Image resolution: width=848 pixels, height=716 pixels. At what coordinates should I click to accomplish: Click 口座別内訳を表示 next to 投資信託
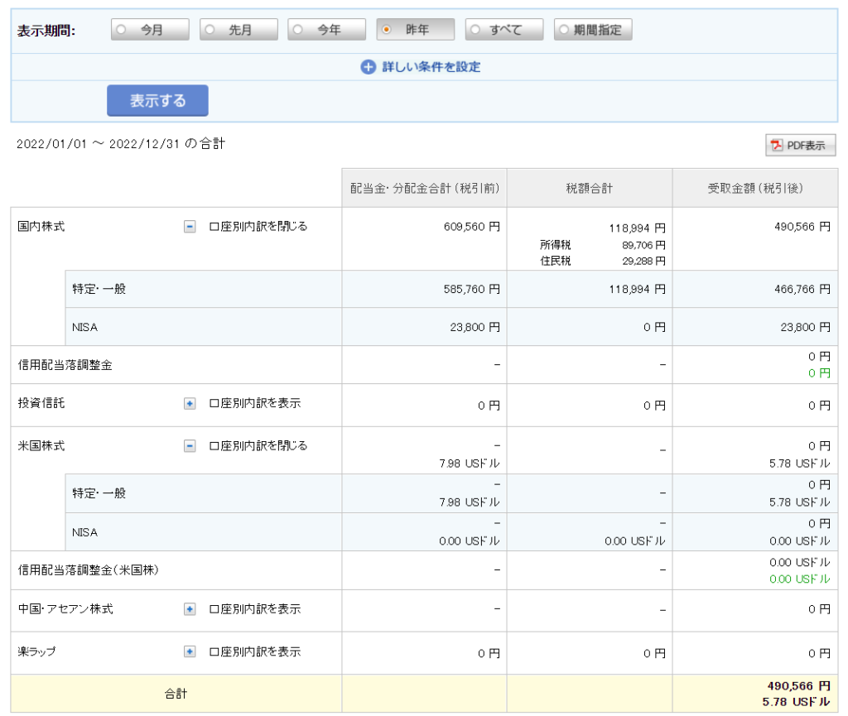(254, 404)
